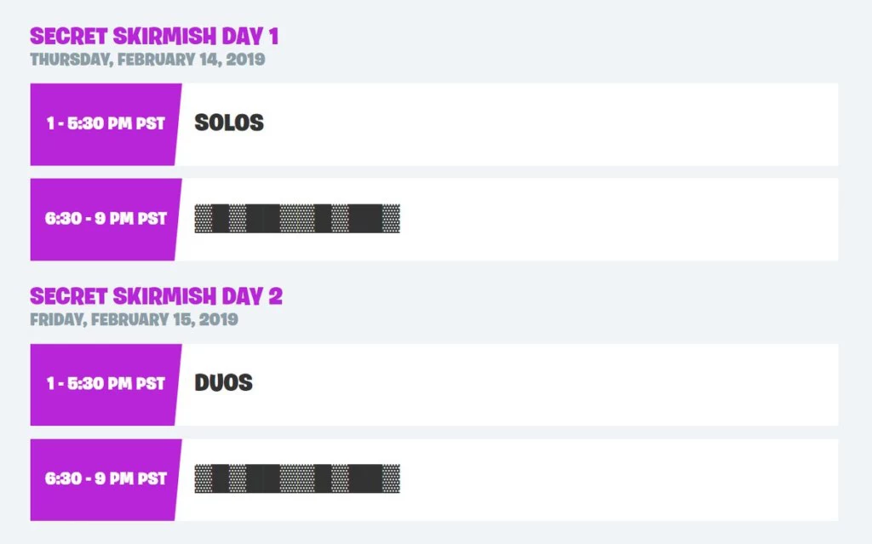
Task: Click dotted right end of Day 2 censored bar
Action: point(391,478)
